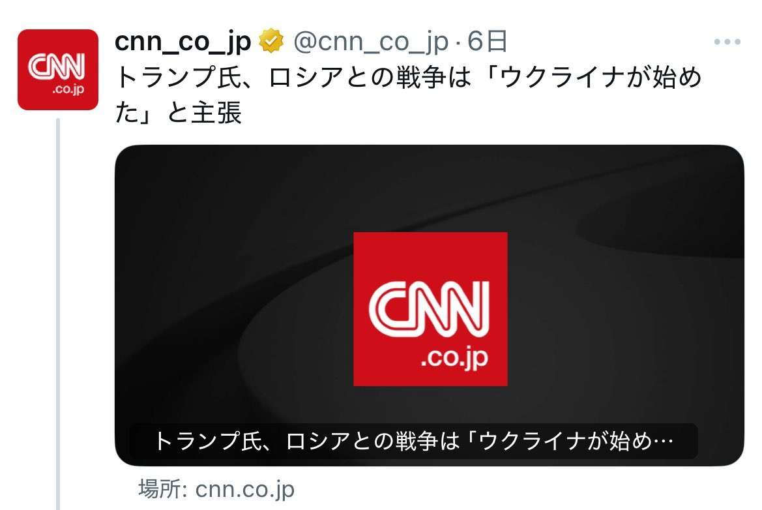Image resolution: width=762 pixels, height=510 pixels.
Task: Open the article preview card image
Action: tap(430, 305)
